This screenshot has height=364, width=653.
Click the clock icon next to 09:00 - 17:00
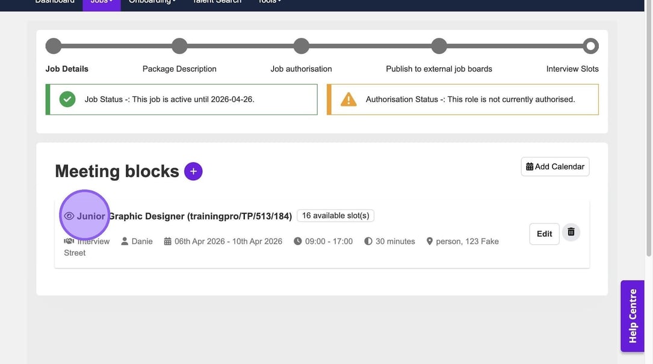pyautogui.click(x=298, y=241)
